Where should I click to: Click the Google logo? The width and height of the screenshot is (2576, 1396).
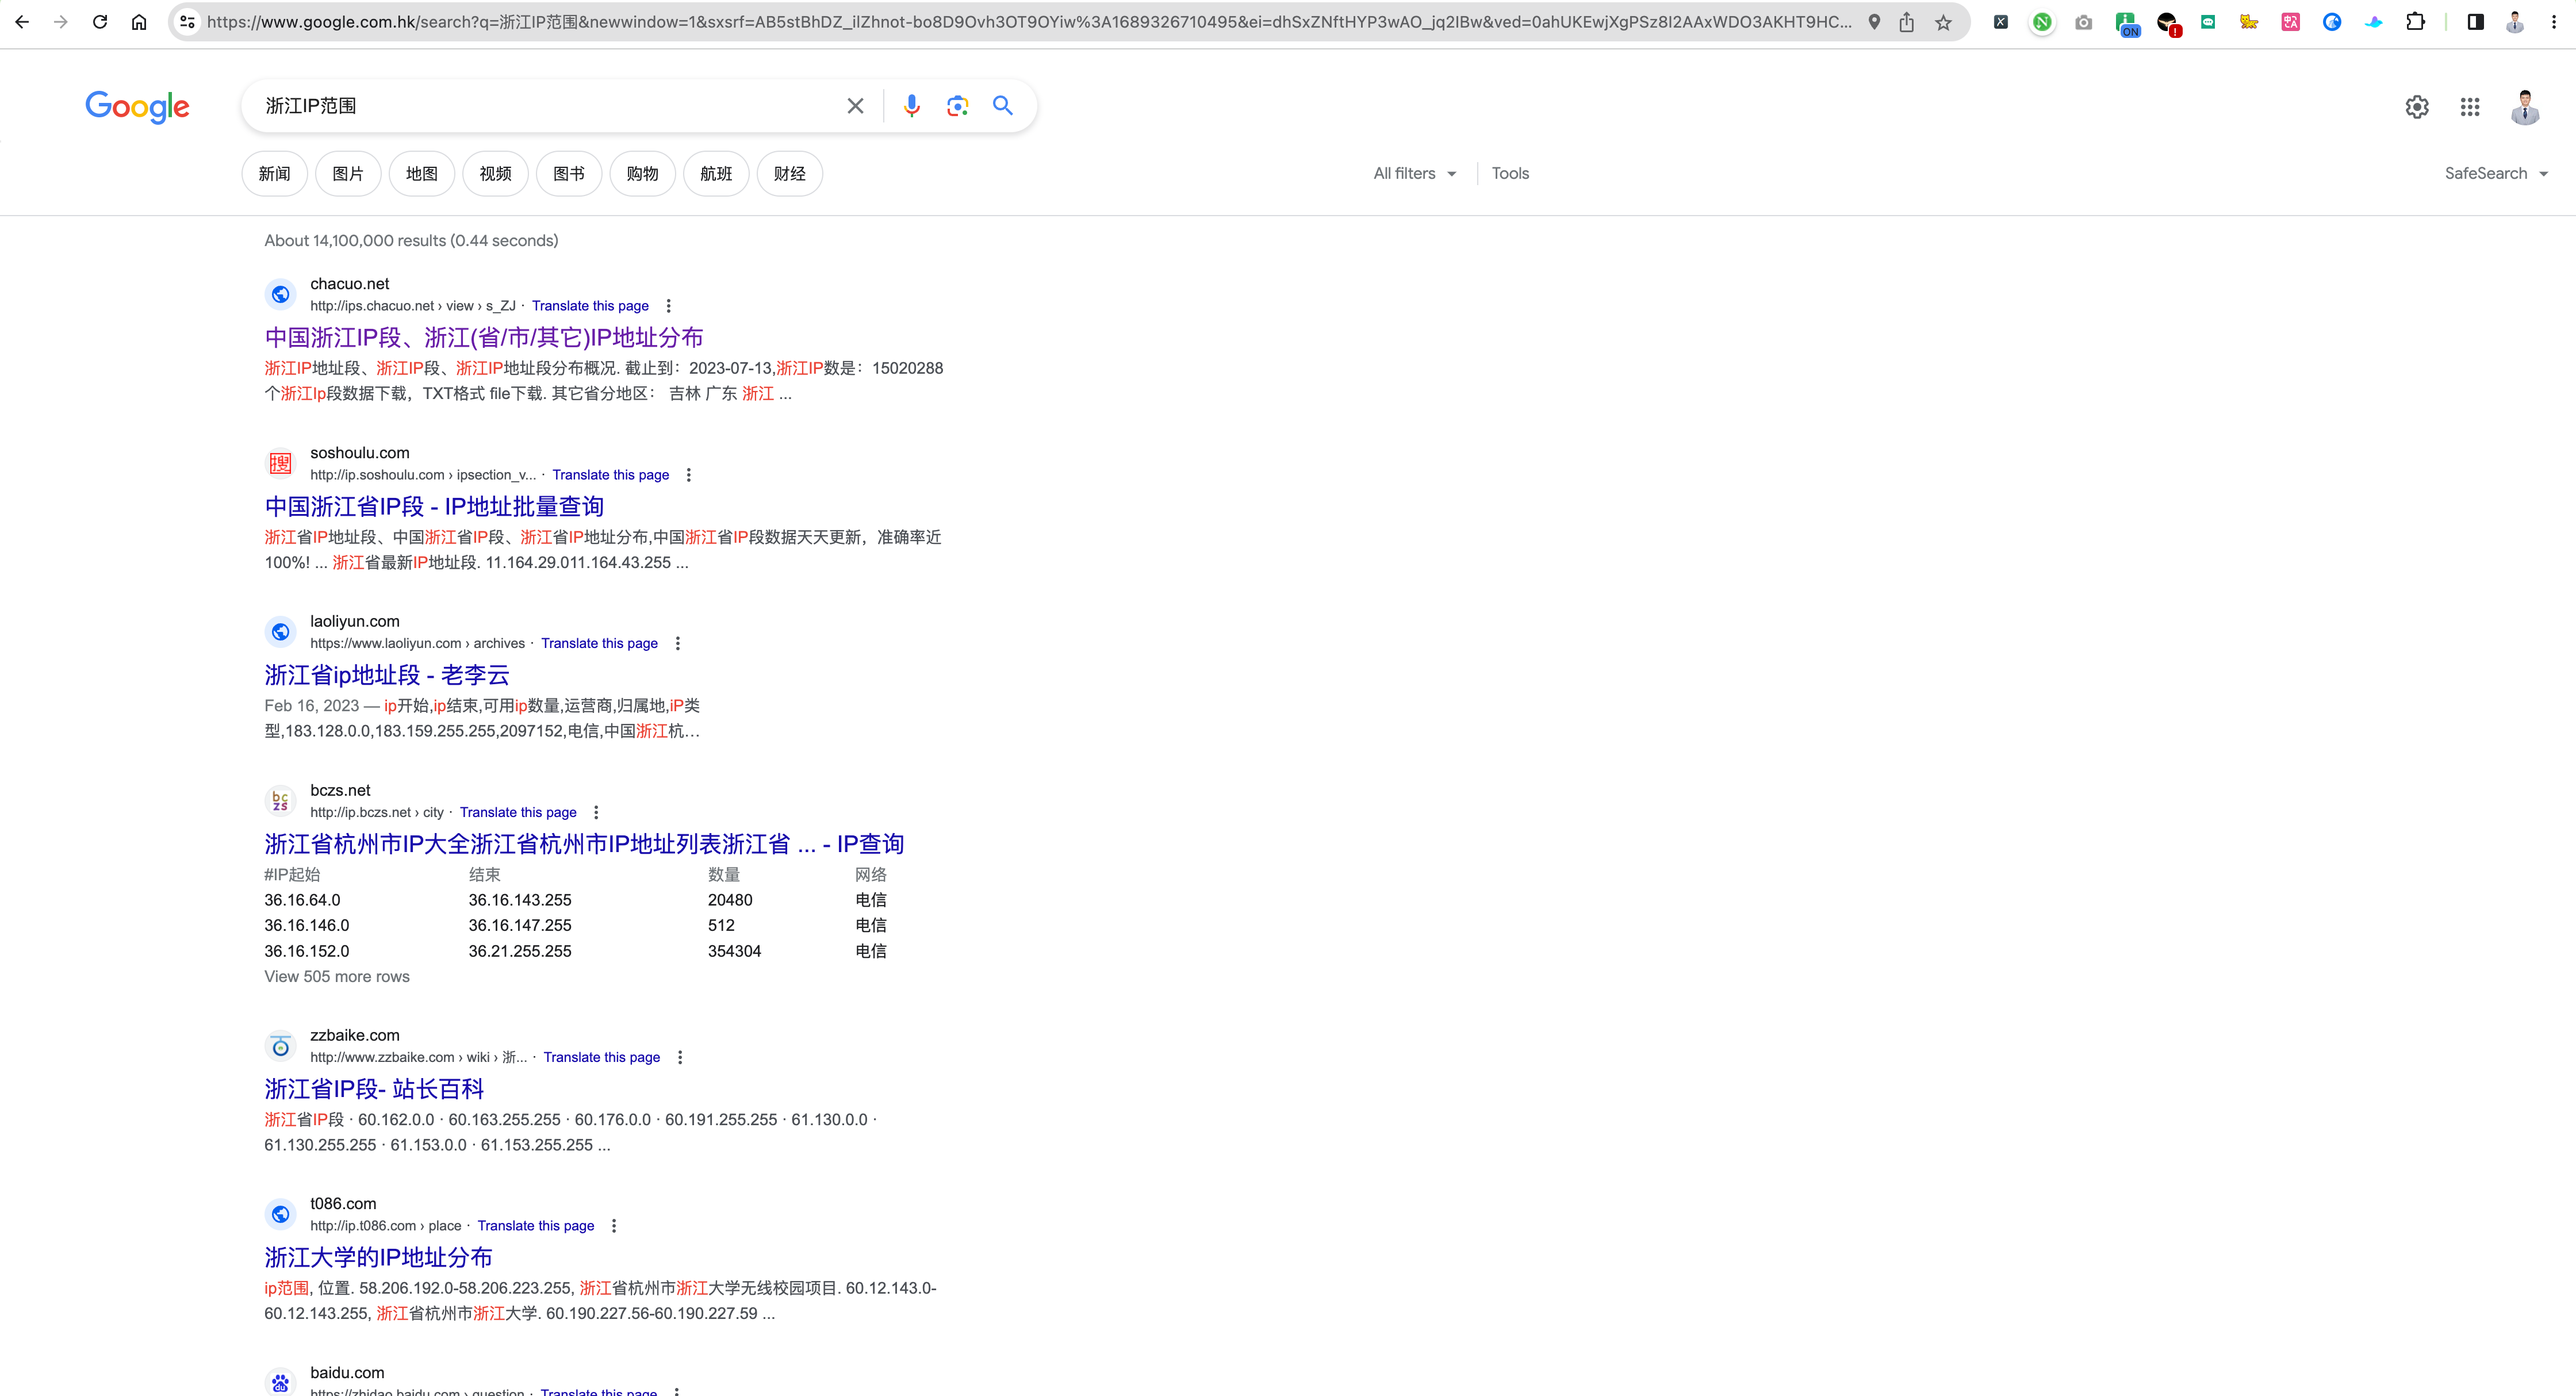pyautogui.click(x=137, y=106)
